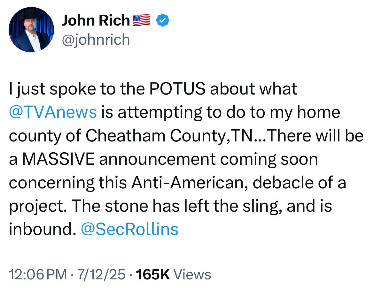374x288 pixels.
Task: Click the 12:06 PM timestamp
Action: click(x=38, y=274)
